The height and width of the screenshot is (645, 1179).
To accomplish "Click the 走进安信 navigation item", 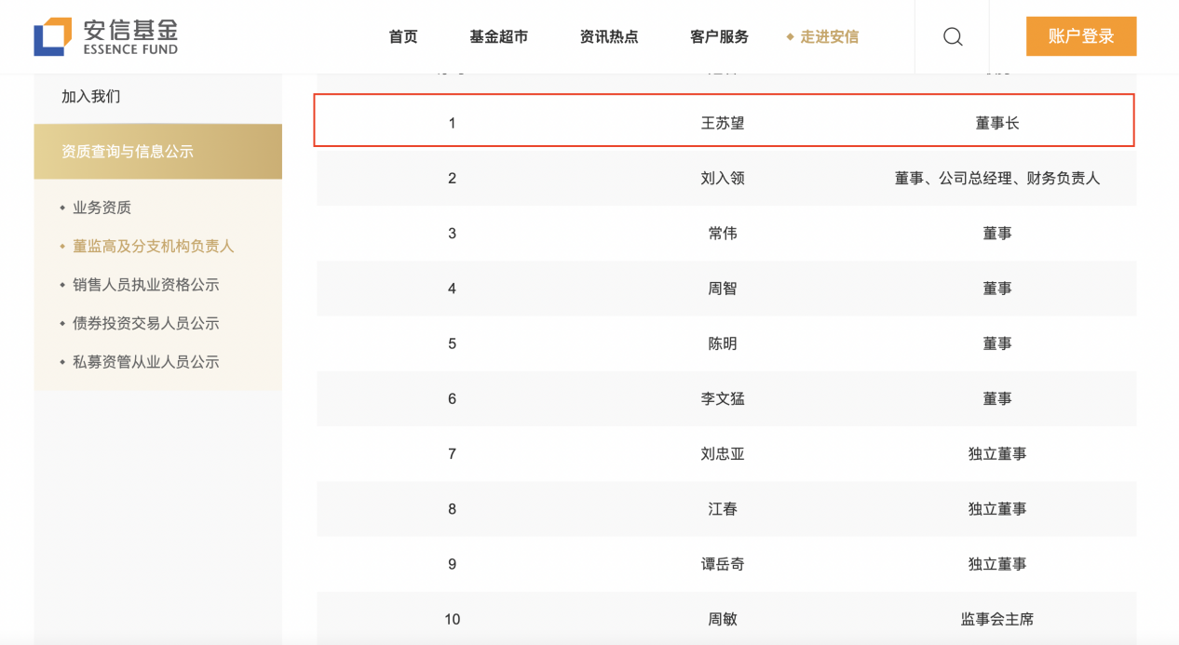I will (x=823, y=37).
